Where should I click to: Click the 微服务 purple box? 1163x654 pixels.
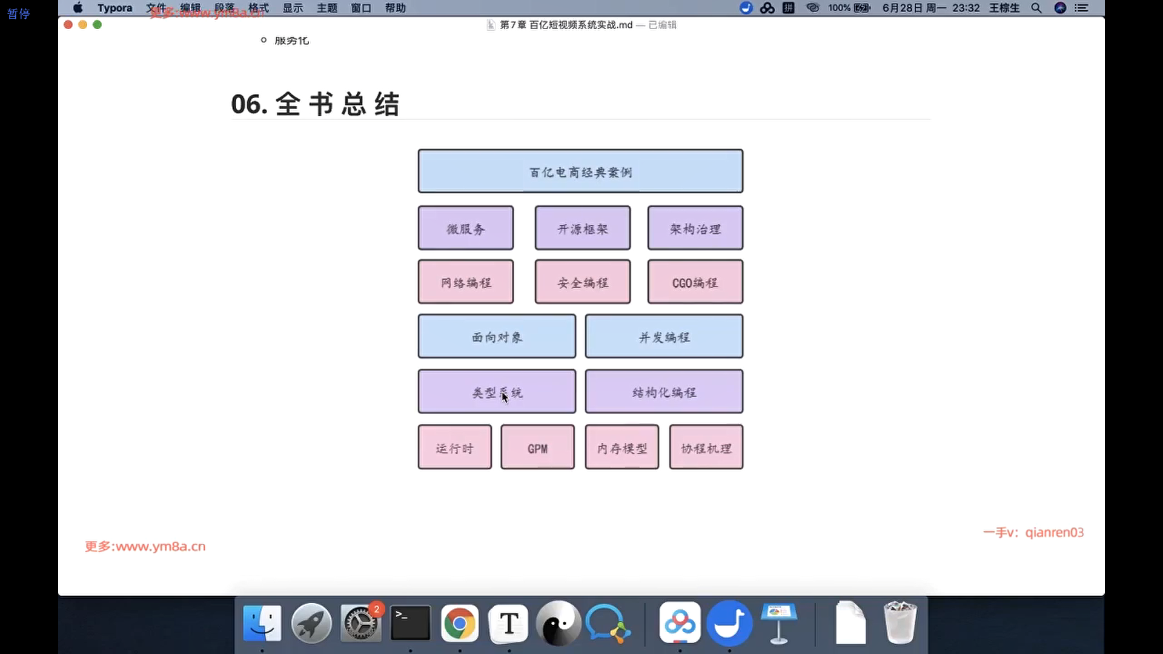pyautogui.click(x=465, y=228)
